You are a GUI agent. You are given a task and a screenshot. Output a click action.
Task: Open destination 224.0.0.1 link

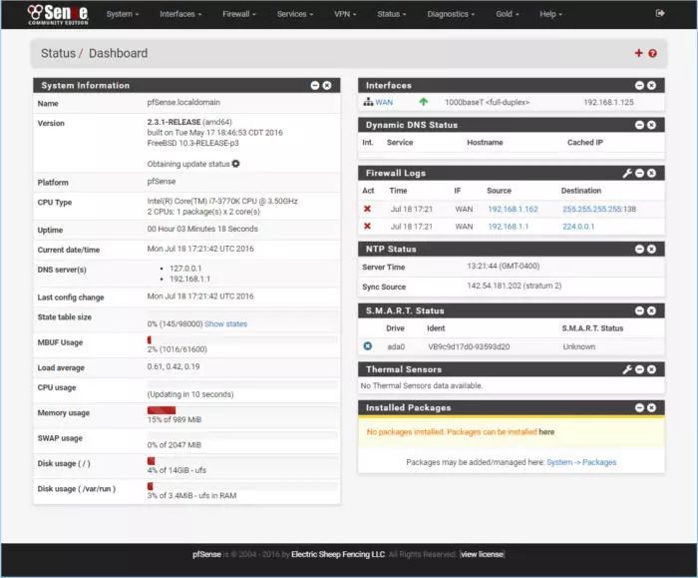click(x=578, y=227)
